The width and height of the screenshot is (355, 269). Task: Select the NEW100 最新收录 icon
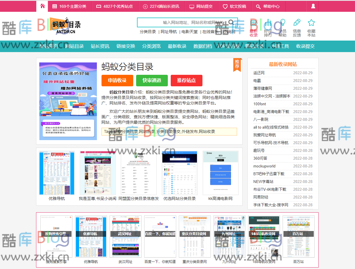tap(253, 23)
